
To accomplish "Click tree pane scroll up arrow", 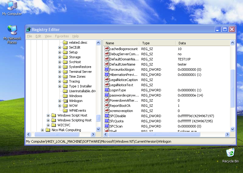I will point(98,42).
